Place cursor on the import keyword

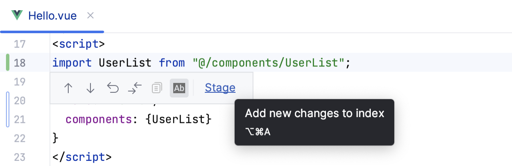click(72, 63)
